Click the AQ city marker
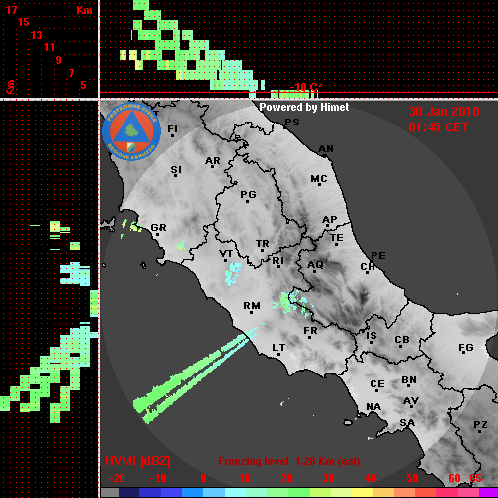498x498 pixels. click(x=315, y=266)
